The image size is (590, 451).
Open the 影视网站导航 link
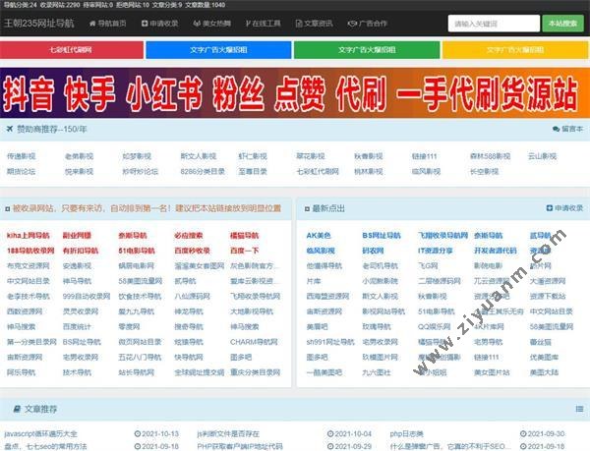(x=383, y=311)
